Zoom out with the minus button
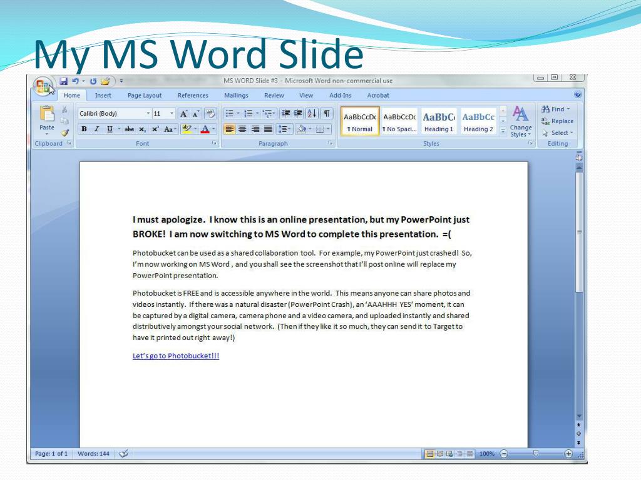This screenshot has width=641, height=480. pyautogui.click(x=504, y=454)
